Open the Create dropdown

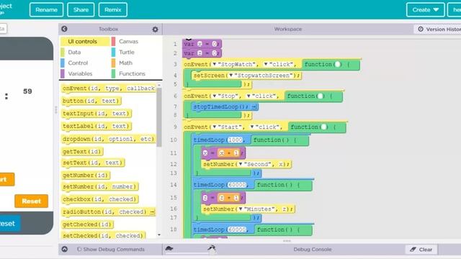(x=426, y=9)
